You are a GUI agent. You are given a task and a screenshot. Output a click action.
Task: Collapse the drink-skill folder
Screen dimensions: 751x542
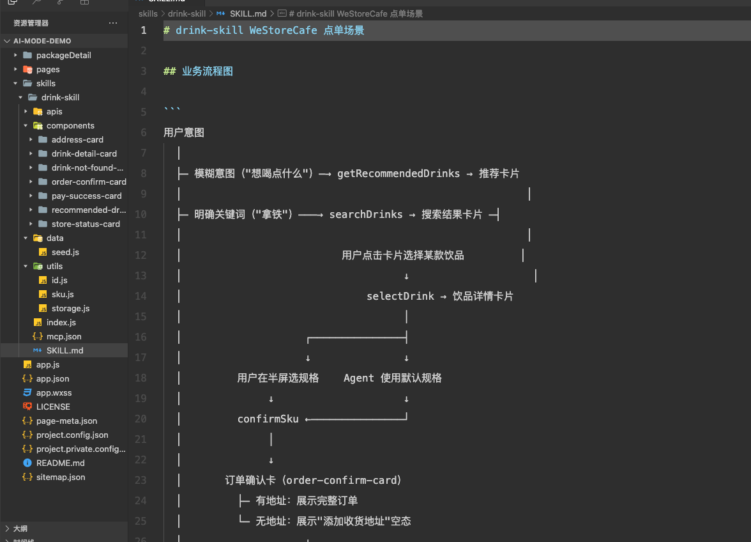(x=20, y=97)
